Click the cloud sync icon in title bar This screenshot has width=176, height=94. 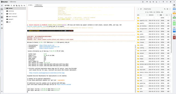click(150, 2)
